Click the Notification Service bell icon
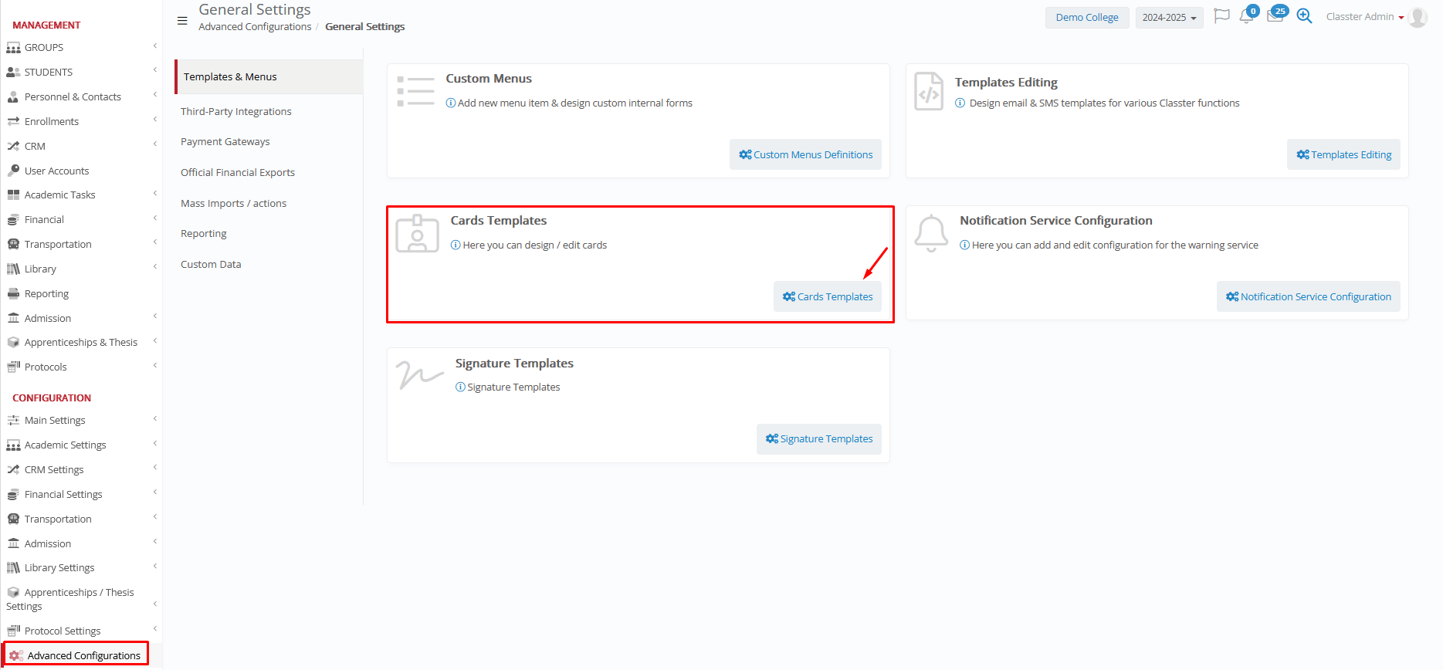The image size is (1443, 670). (931, 233)
